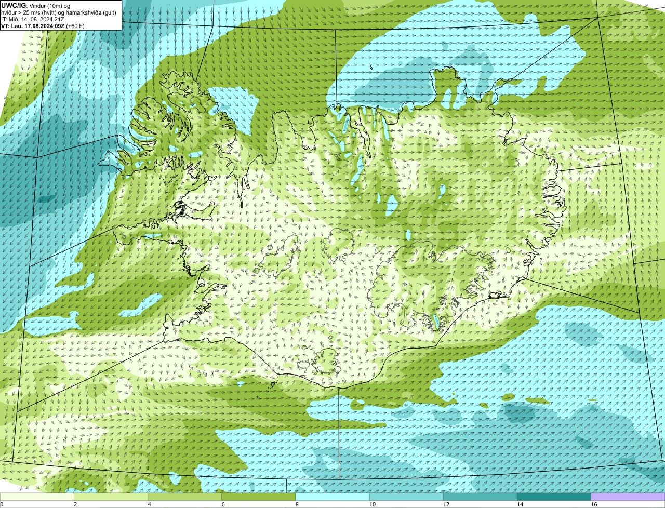Screen dimensions: 665x508
Task: Click the text 'hviður > 25 m/s (hvítt) og hámarkshviða (gult)'
Action: pyautogui.click(x=59, y=12)
